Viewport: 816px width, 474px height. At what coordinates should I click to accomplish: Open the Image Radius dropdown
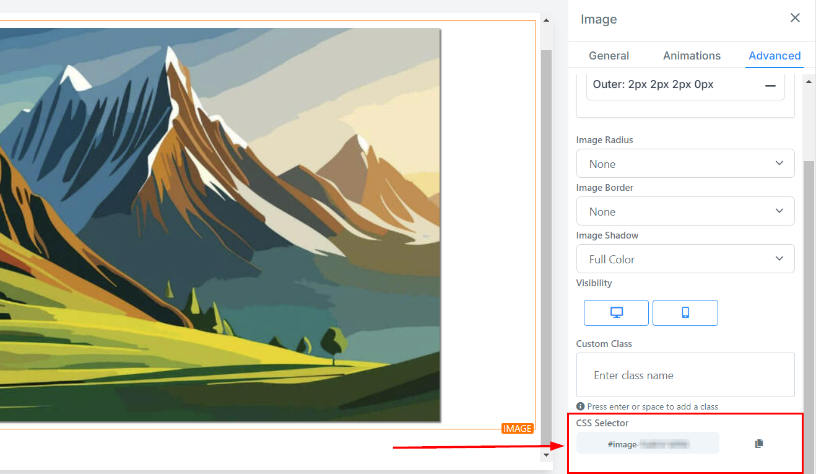point(685,164)
